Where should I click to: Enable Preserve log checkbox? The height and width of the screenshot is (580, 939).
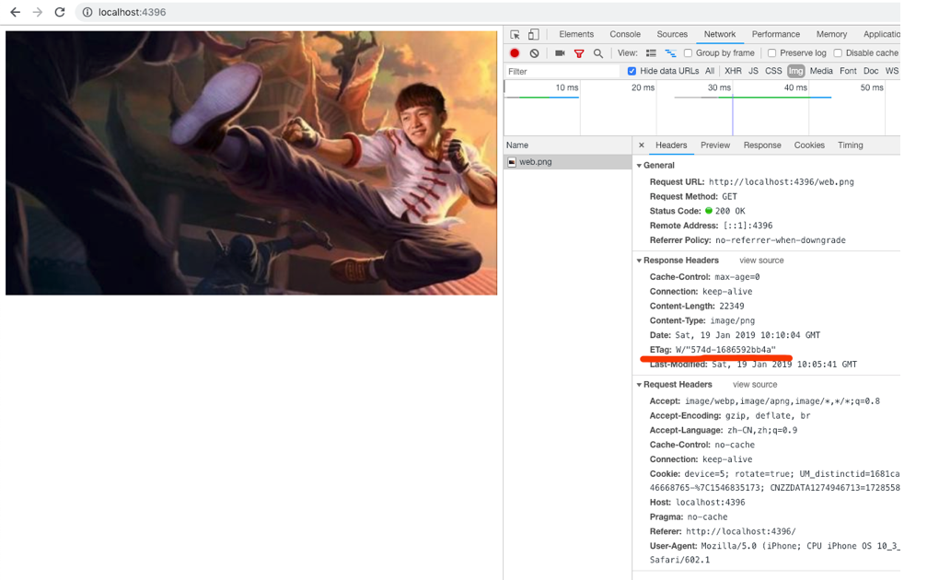point(772,52)
